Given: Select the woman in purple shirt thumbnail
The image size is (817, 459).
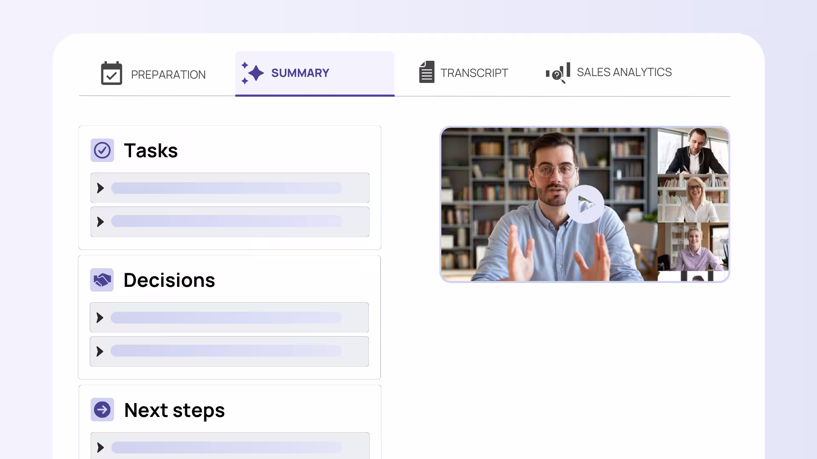Looking at the screenshot, I should tap(693, 246).
